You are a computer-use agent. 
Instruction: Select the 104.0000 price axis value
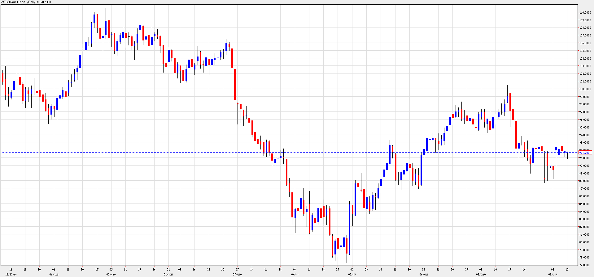click(585, 59)
